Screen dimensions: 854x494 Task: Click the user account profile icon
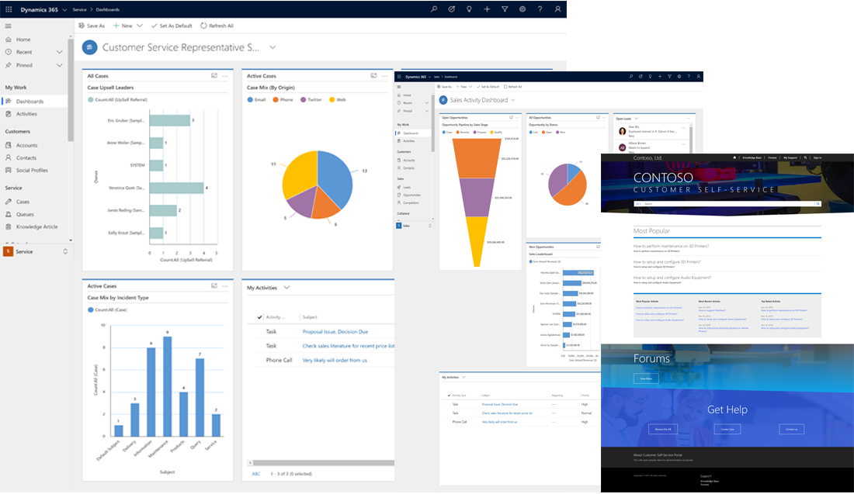point(557,9)
